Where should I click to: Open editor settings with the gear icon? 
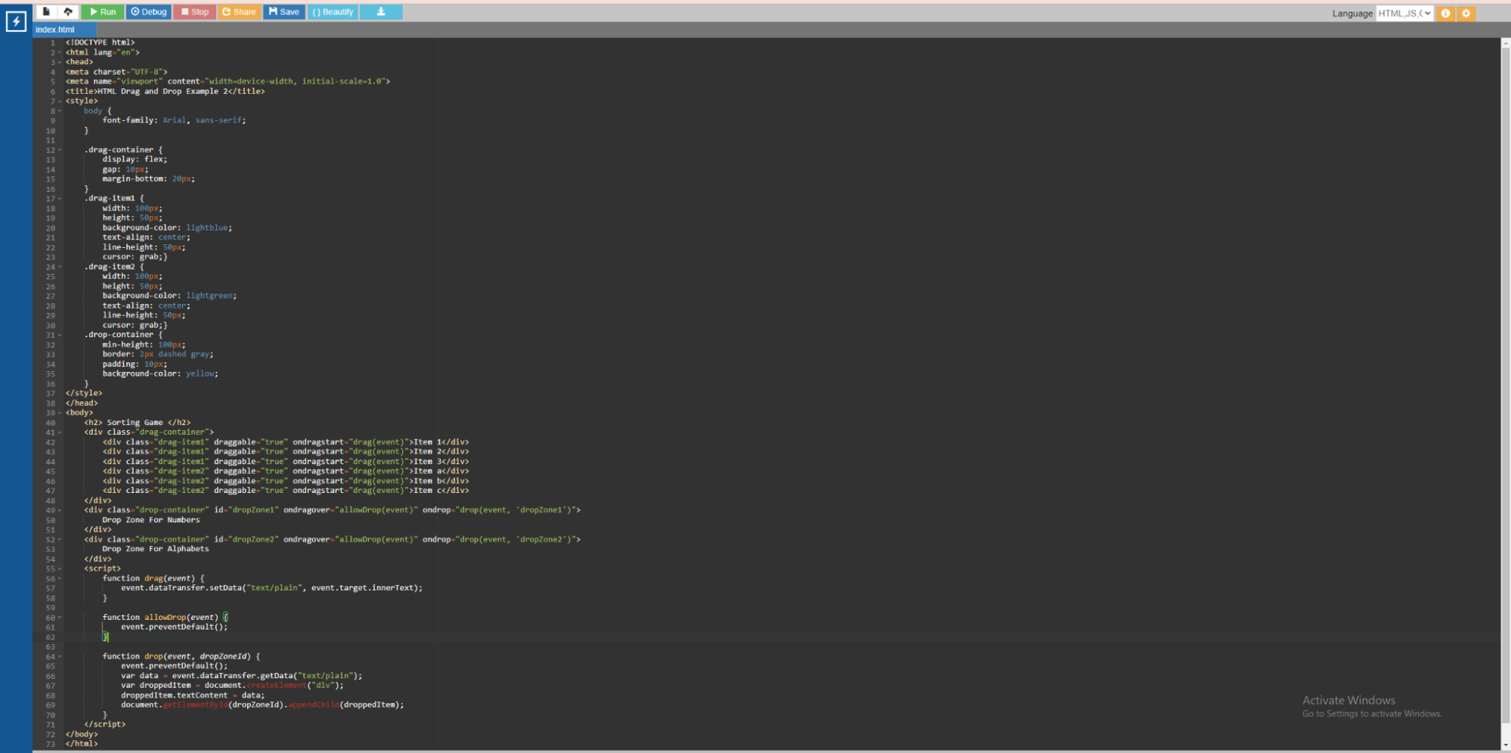(x=1466, y=13)
